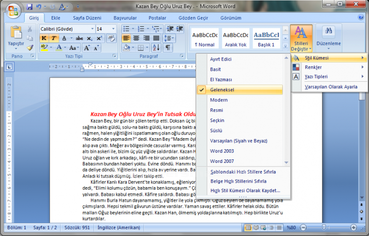Viewport: 369px width, 236px height.
Task: Click the Düzenleme binoculars button
Action: tap(329, 38)
